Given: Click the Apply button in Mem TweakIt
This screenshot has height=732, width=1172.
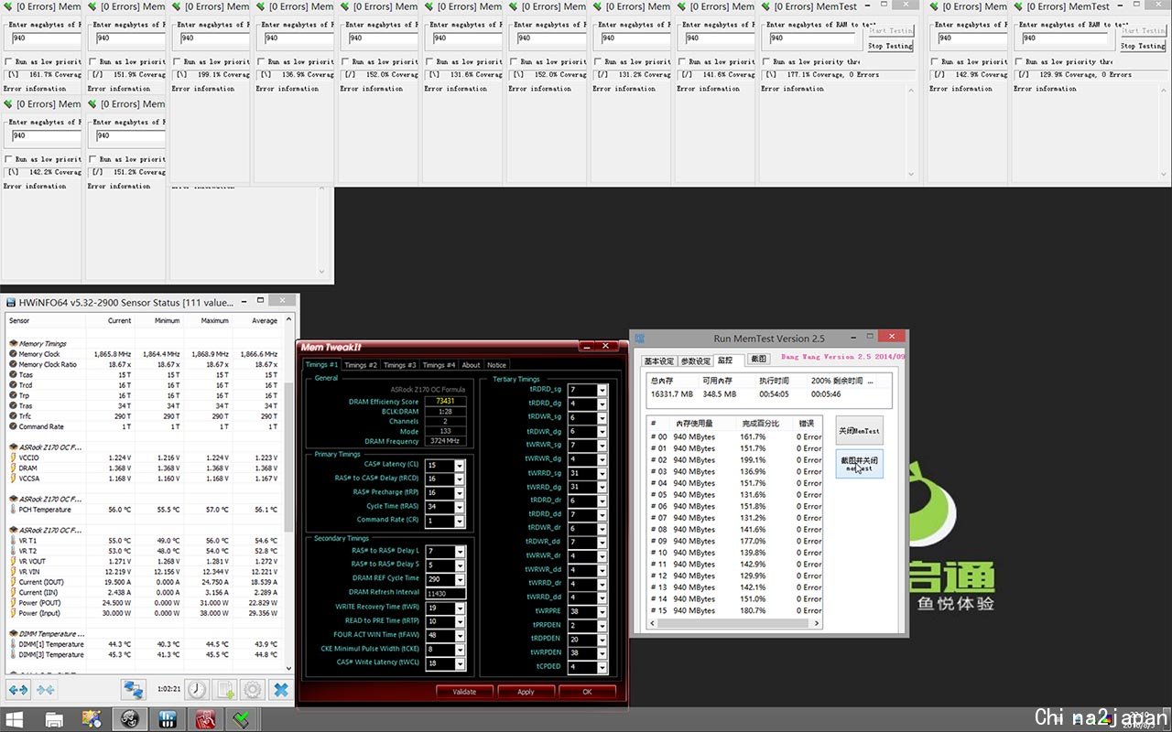Looking at the screenshot, I should 526,692.
